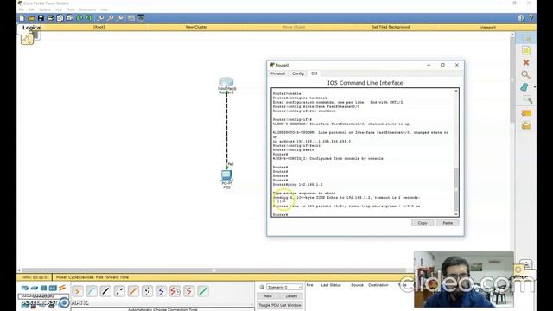Choose the Inspect magnifier tool
Image resolution: width=553 pixels, height=311 pixels.
pyautogui.click(x=526, y=75)
